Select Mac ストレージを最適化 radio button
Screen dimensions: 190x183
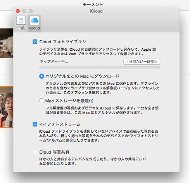click(x=41, y=101)
